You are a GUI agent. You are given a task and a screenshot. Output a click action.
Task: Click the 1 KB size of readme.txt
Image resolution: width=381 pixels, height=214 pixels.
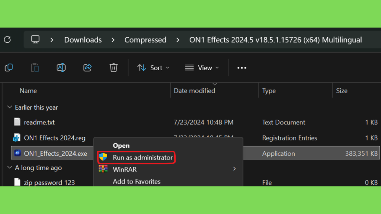click(x=371, y=122)
